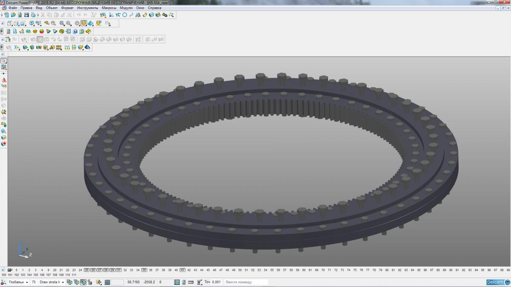Expand the wireframe cube view flyout
511x287 pixels.
tap(9, 23)
